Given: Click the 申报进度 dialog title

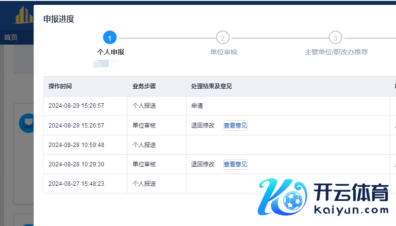Looking at the screenshot, I should coord(59,19).
